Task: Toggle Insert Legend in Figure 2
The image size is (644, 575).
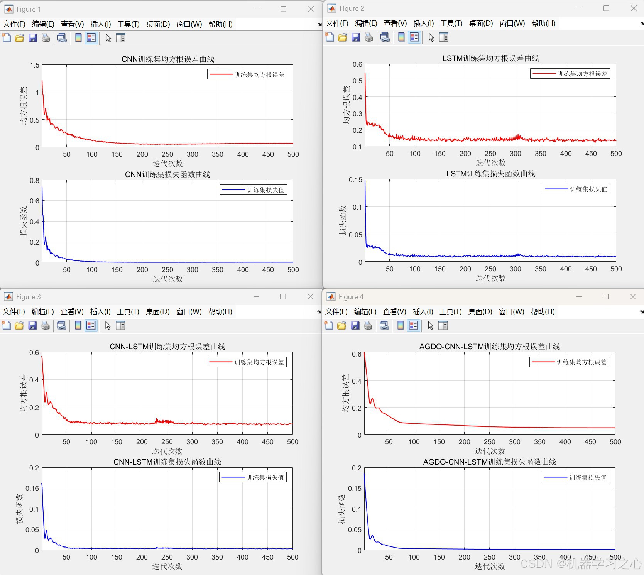Action: point(414,37)
